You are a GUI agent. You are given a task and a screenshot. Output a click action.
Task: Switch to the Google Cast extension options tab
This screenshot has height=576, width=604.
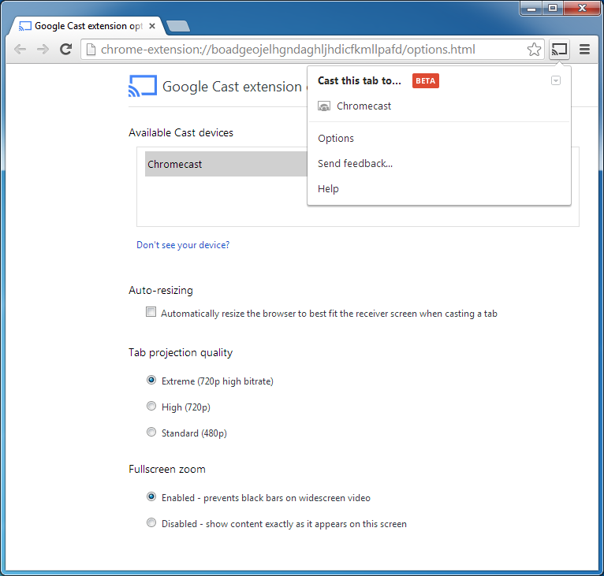(88, 26)
